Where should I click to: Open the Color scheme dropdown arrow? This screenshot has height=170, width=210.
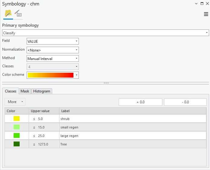[77, 75]
